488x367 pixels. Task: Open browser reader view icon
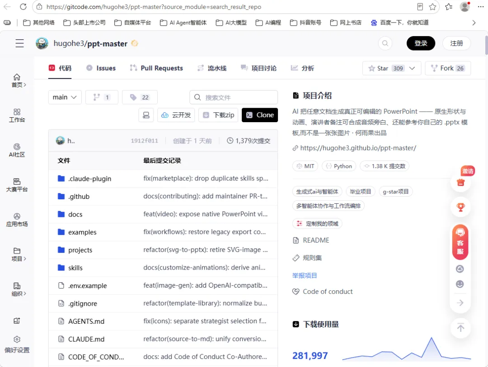[x=420, y=7]
